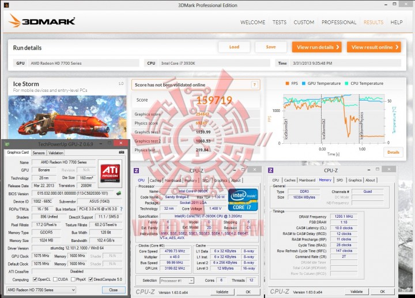Toggle the DirectCompute 5.0 checkbox in GPU-Z
This screenshot has height=298, width=415.
pos(91,279)
